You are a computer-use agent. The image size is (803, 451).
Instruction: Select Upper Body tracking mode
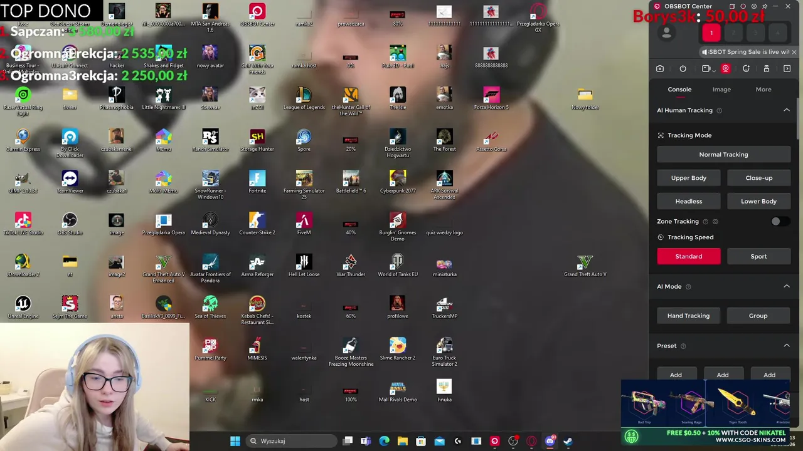688,178
